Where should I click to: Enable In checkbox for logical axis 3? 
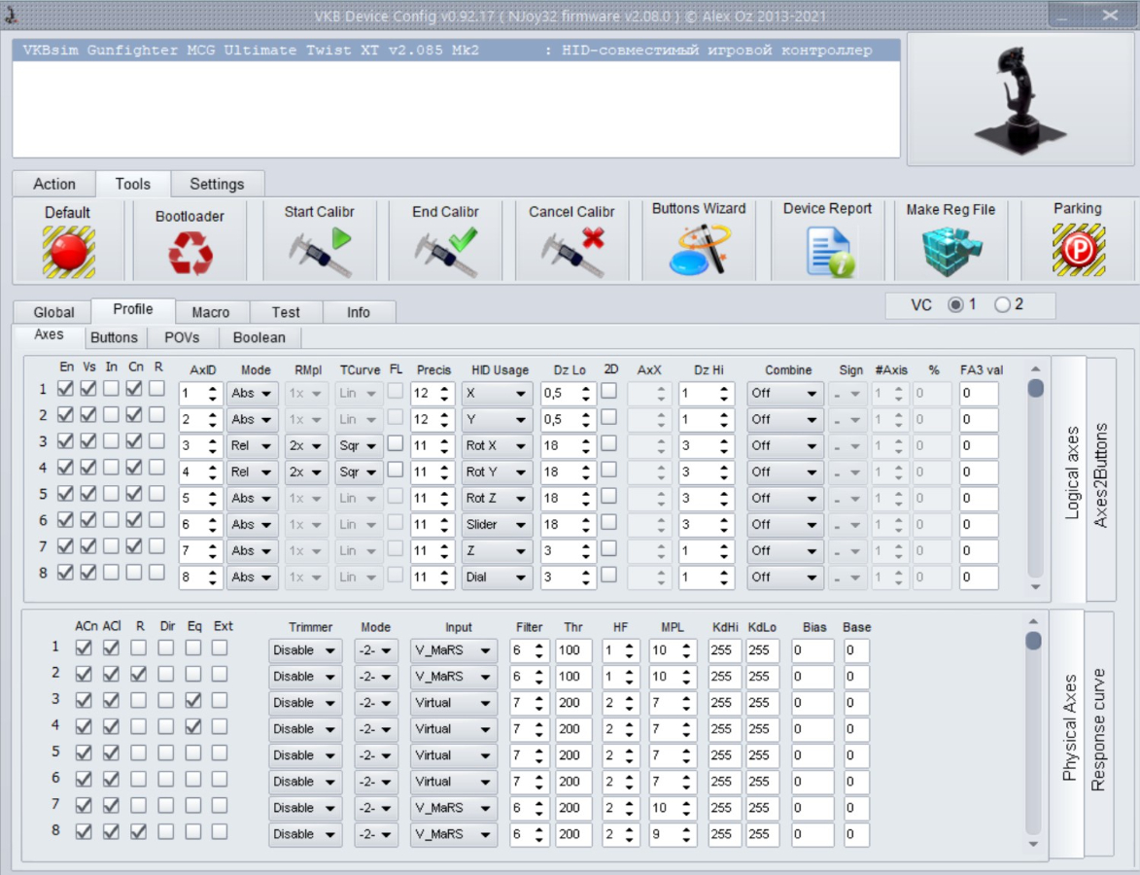(x=111, y=440)
